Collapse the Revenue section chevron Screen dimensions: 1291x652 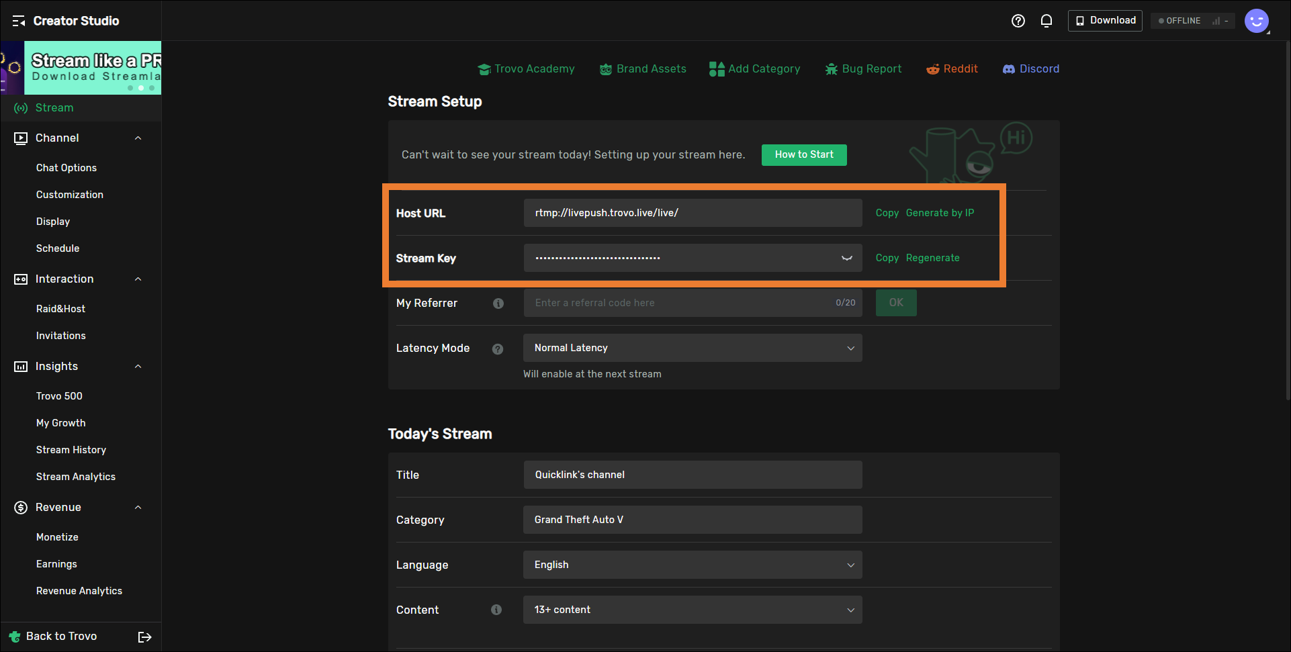pyautogui.click(x=138, y=508)
